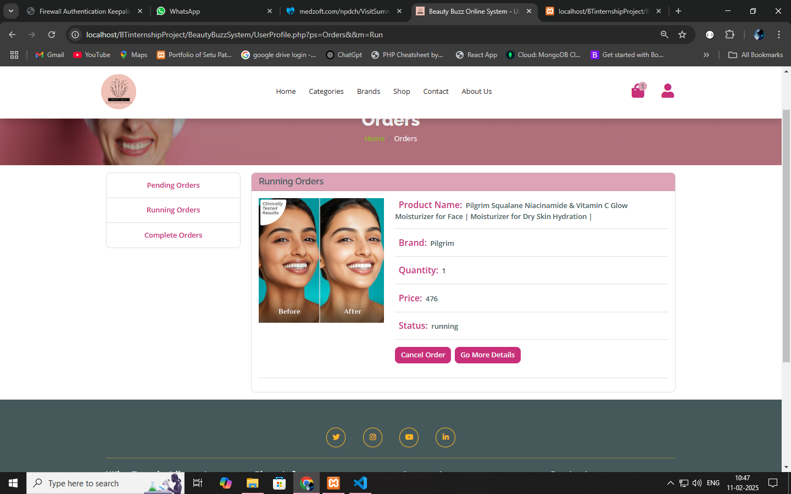Open the browser zoom magnifier icon
791x494 pixels.
pyautogui.click(x=664, y=35)
